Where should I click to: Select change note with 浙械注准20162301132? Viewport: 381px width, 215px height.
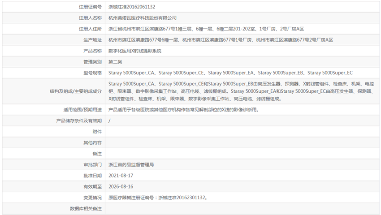pos(158,198)
